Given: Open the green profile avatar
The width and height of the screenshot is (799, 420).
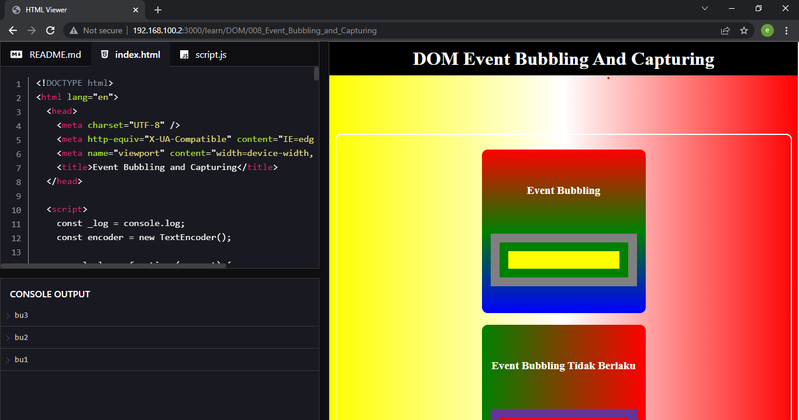Looking at the screenshot, I should 767,30.
